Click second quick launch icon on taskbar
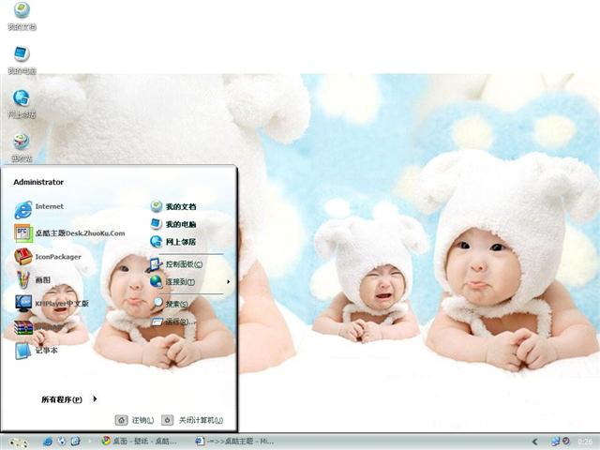 62,442
